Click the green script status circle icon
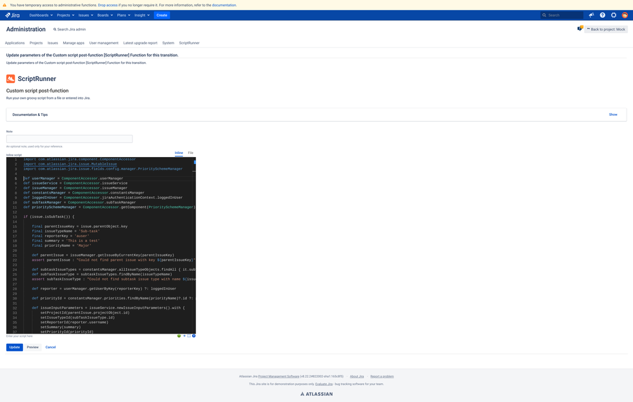 (x=179, y=336)
